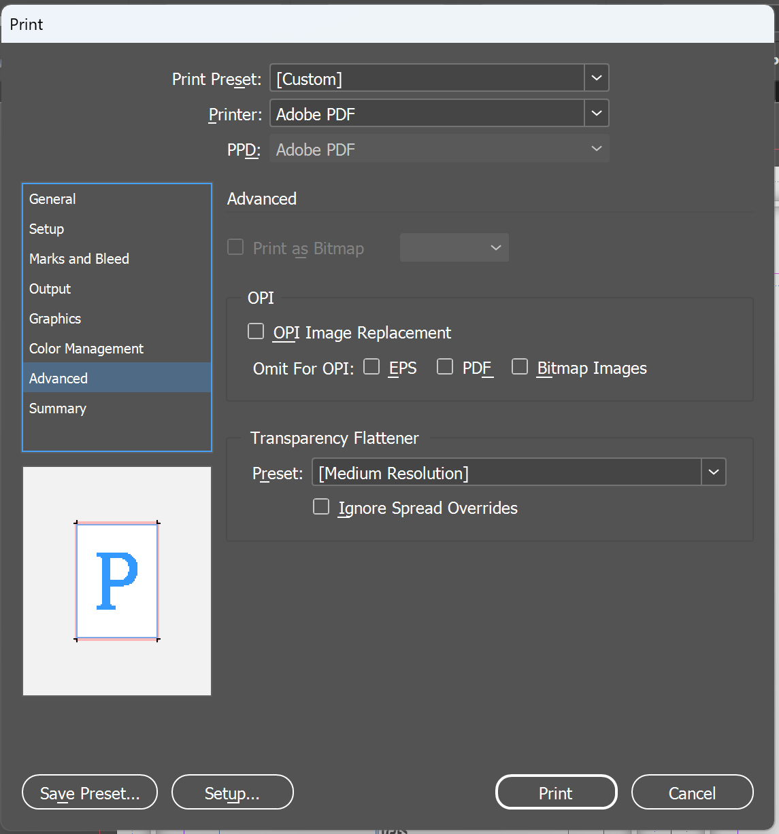The height and width of the screenshot is (834, 779).
Task: Select Marks and Bleed section
Action: point(79,259)
